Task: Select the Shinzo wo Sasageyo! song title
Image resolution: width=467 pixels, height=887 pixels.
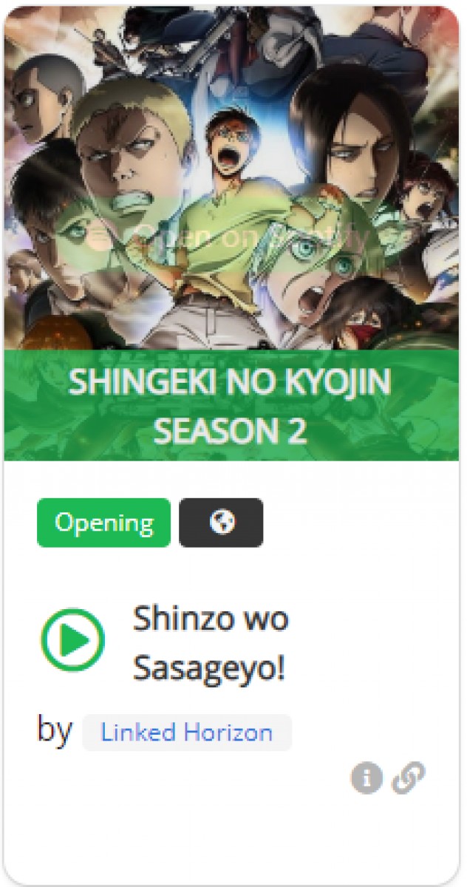Action: (211, 644)
